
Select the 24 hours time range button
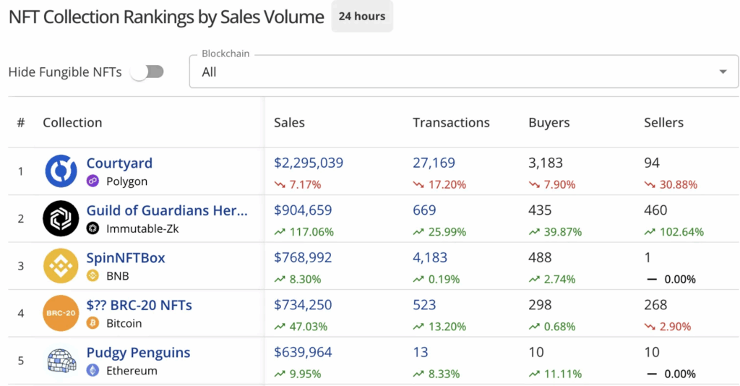362,16
